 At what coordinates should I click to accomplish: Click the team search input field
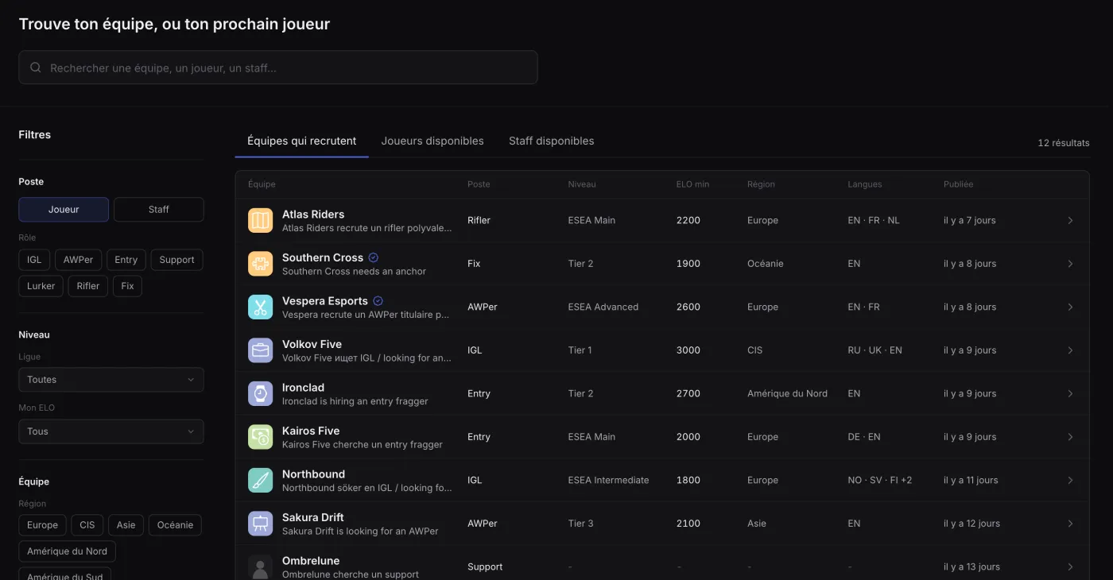tap(278, 68)
